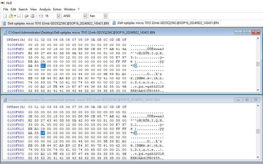Open the File menu
The image size is (263, 164).
point(6,9)
